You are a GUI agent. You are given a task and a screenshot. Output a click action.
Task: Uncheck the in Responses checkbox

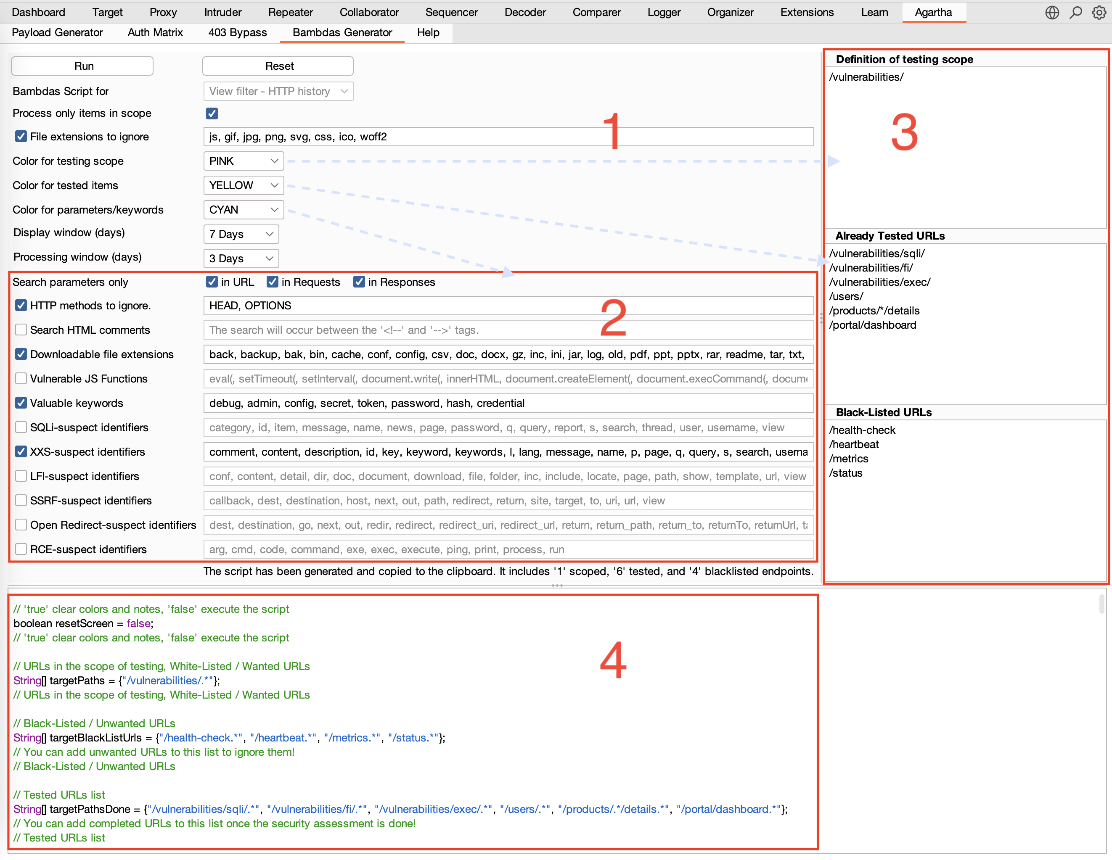point(359,282)
